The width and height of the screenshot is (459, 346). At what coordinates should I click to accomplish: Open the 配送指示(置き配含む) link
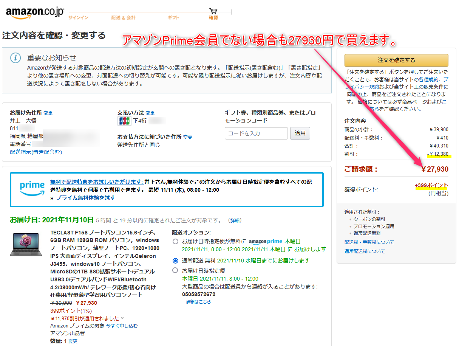[x=36, y=152]
